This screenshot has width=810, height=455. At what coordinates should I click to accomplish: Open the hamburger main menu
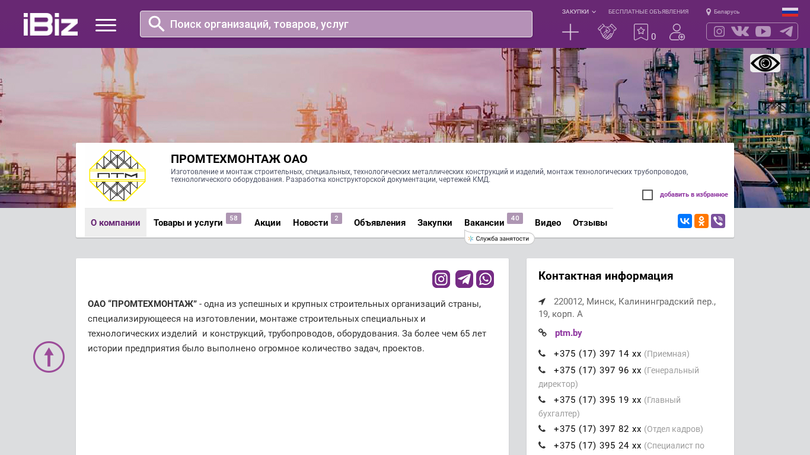pyautogui.click(x=106, y=25)
